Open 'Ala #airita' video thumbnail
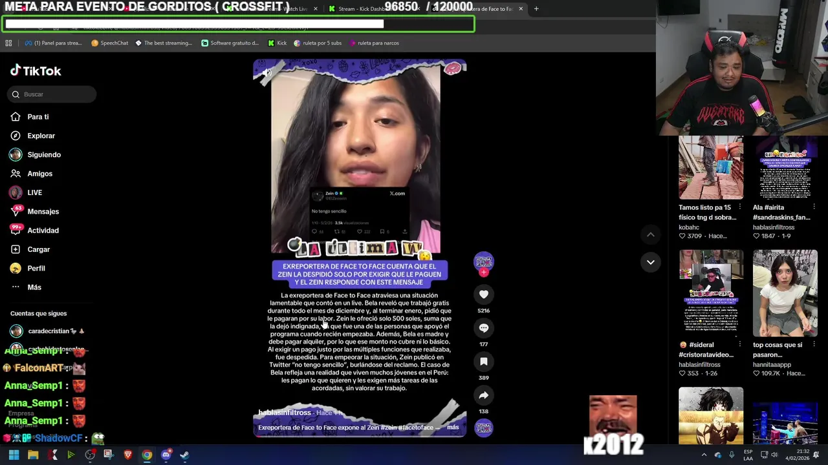This screenshot has height=465, width=828. (785, 167)
